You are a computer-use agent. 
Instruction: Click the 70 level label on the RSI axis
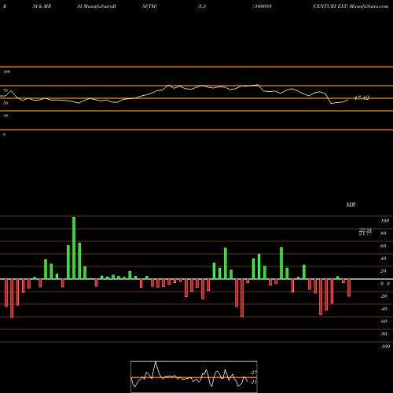[6, 90]
